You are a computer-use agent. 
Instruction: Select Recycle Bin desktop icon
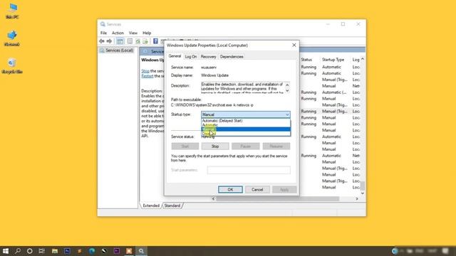click(12, 65)
